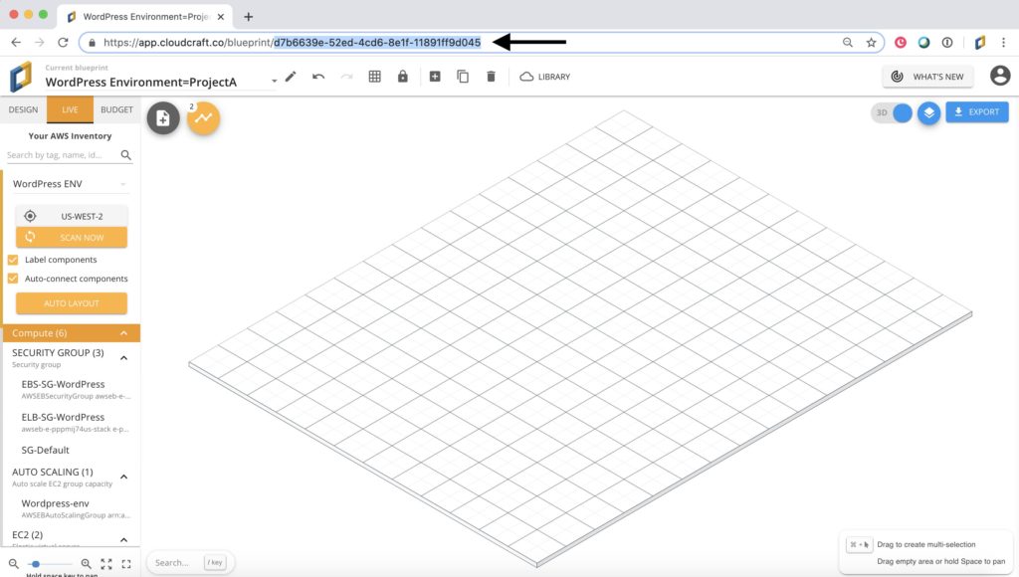This screenshot has height=577, width=1019.
Task: Click the redo arrow icon
Action: 346,77
